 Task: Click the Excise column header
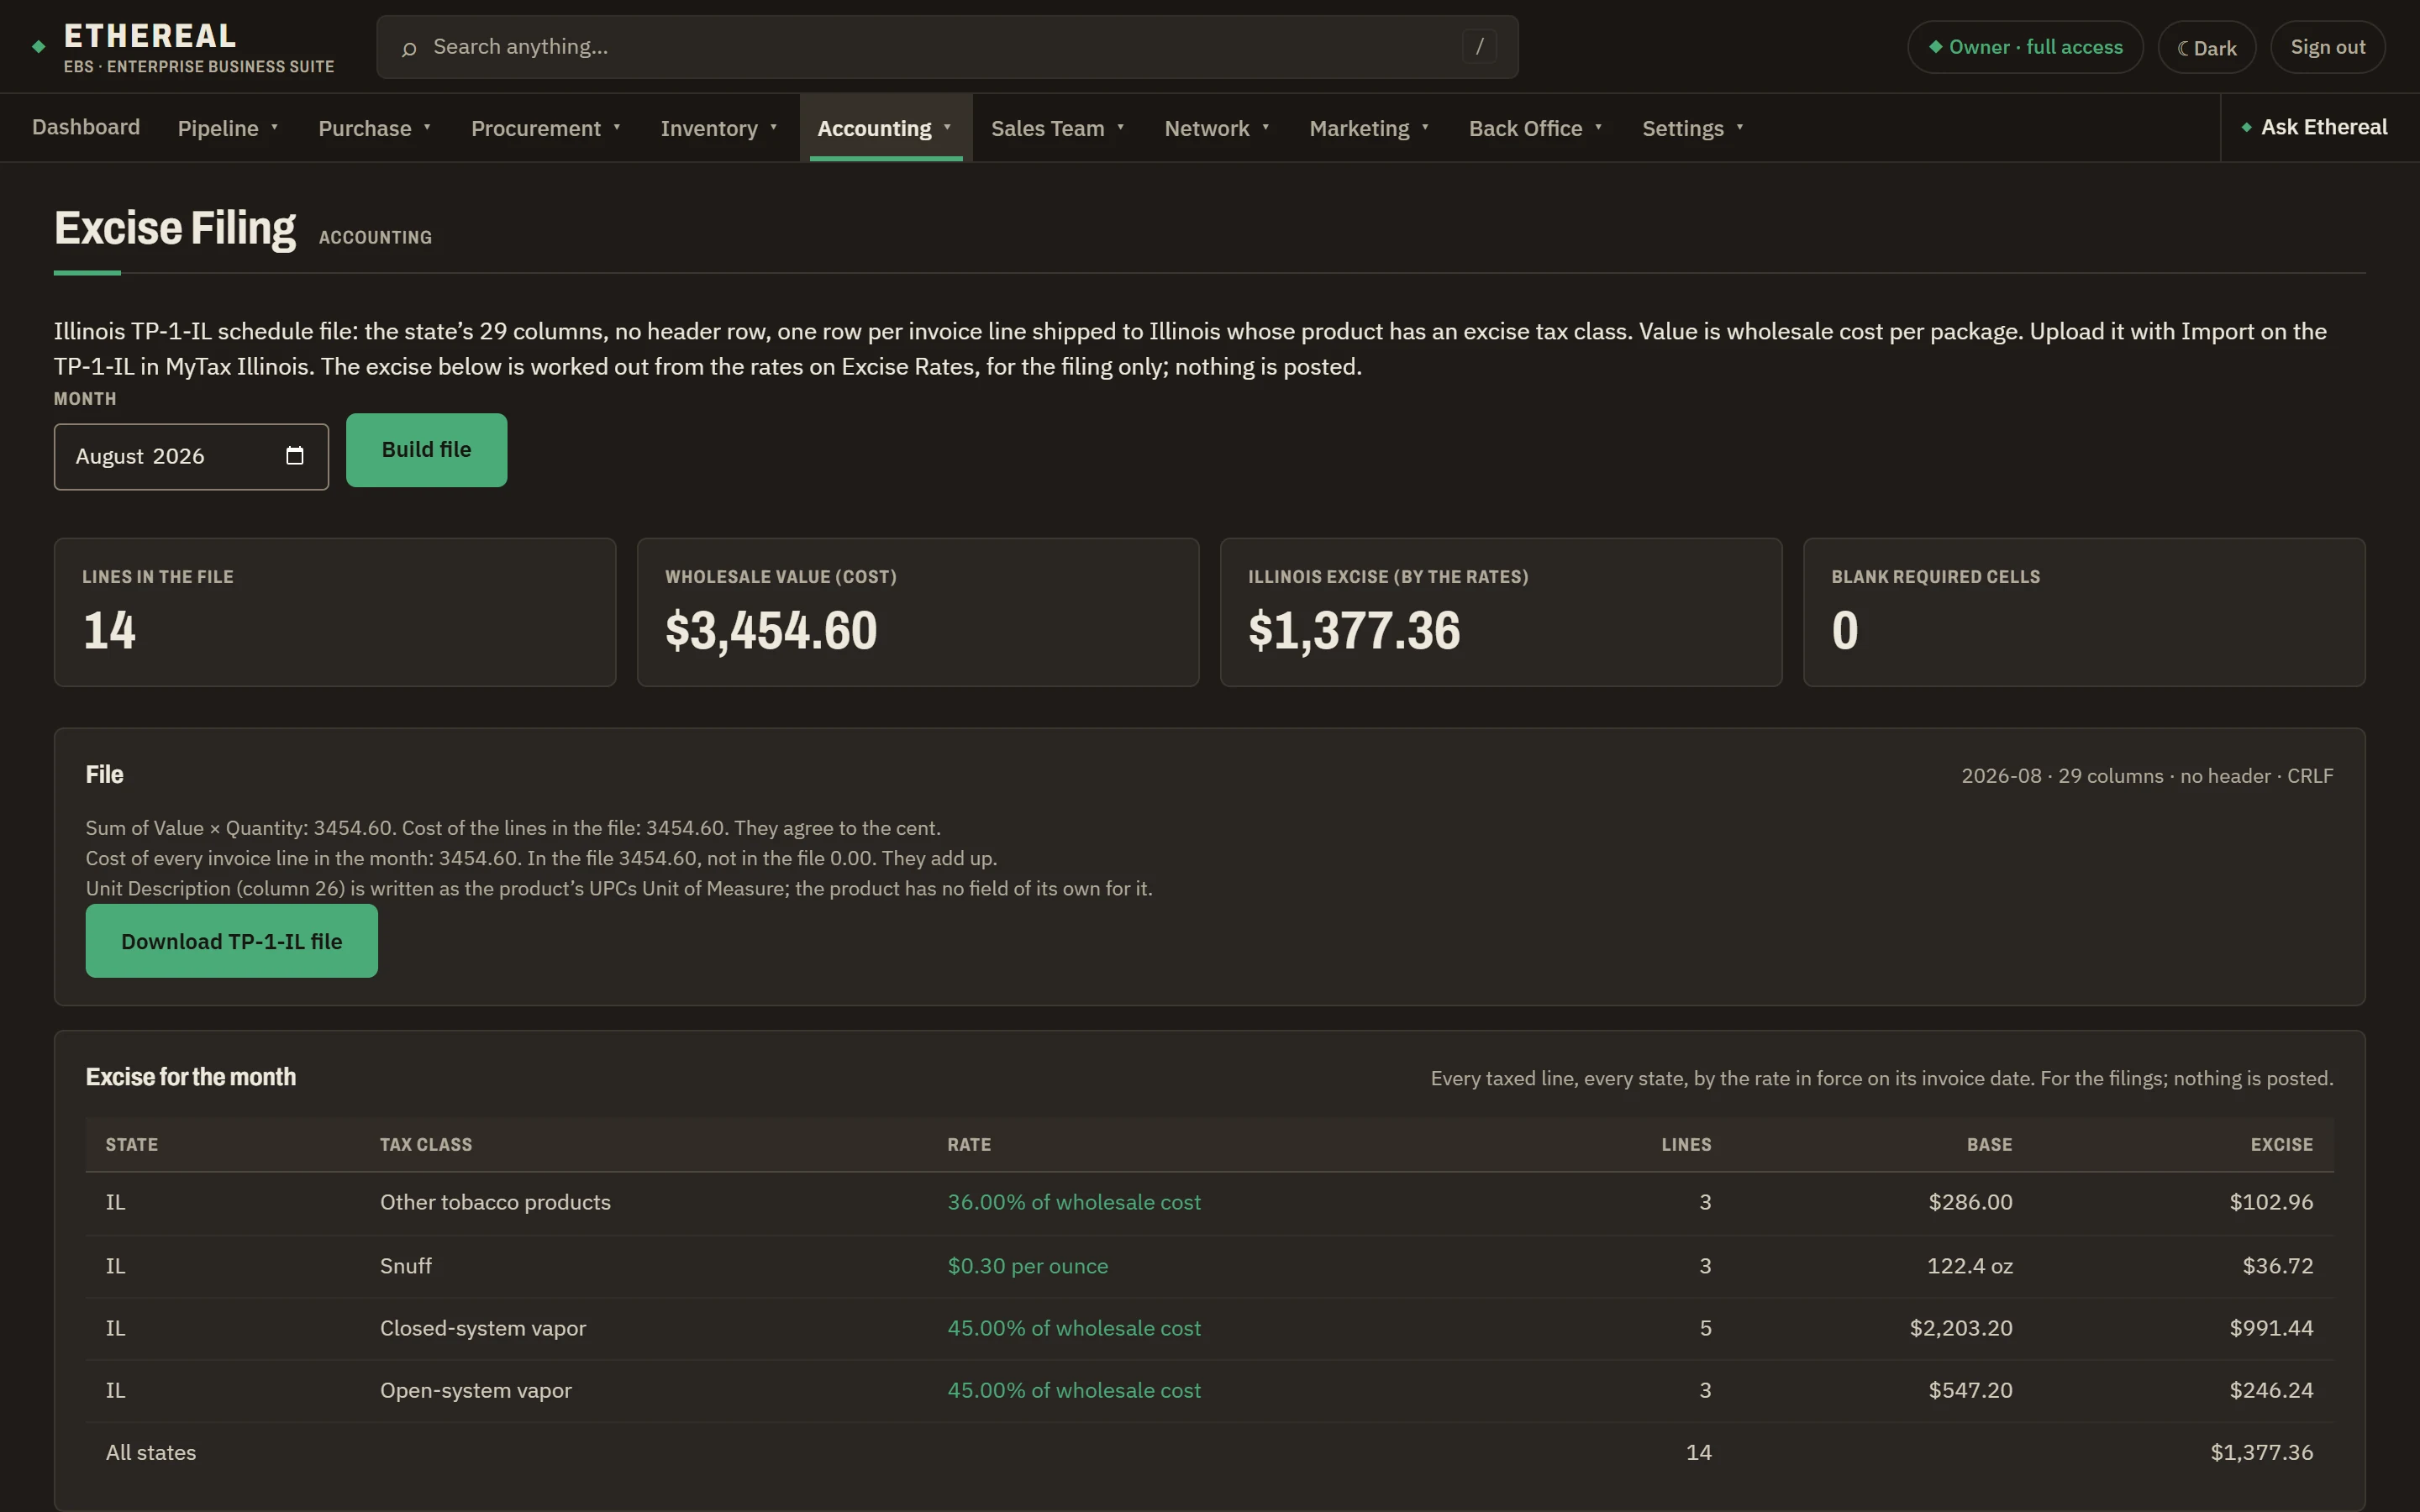coord(2282,1144)
